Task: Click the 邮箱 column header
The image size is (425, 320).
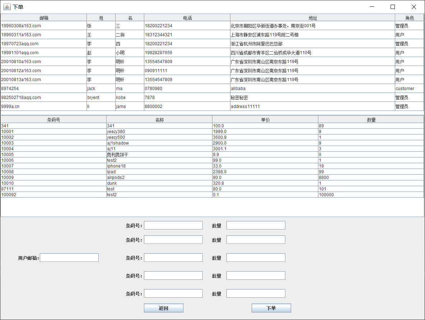Action: click(x=43, y=17)
